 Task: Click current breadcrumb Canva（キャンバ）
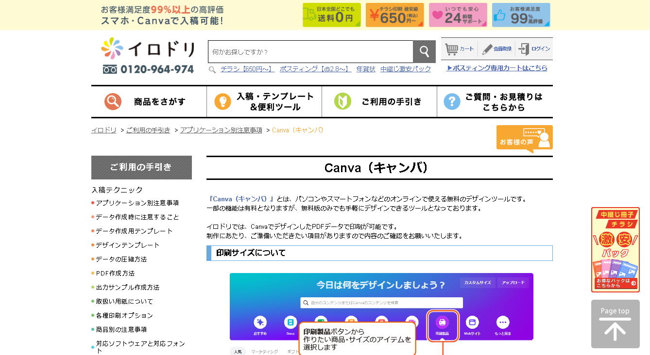[x=298, y=130]
